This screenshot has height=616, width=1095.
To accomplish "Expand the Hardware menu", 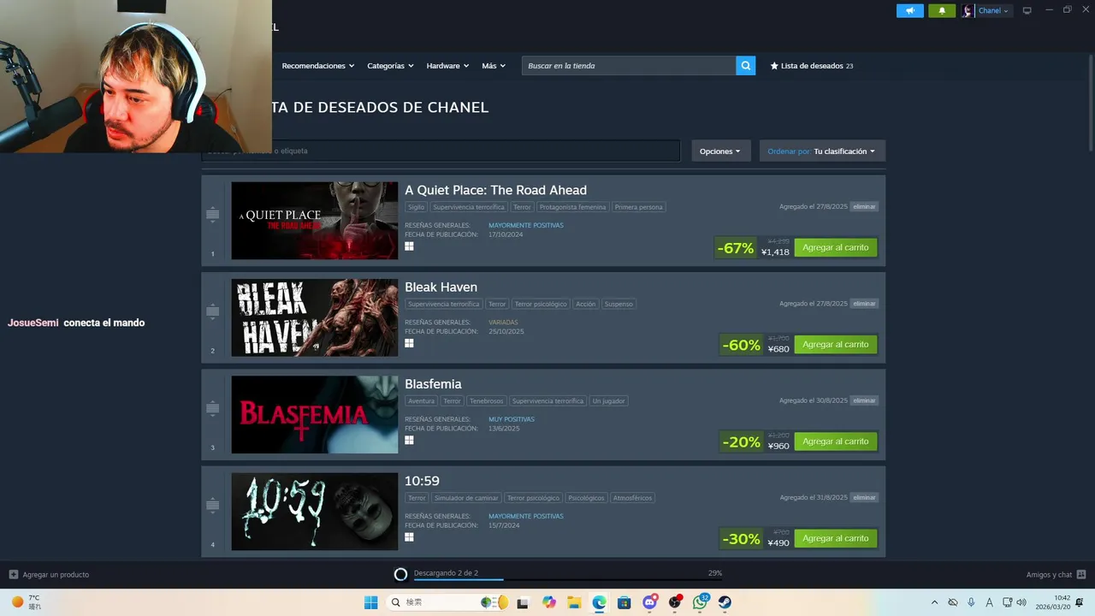I will click(447, 66).
